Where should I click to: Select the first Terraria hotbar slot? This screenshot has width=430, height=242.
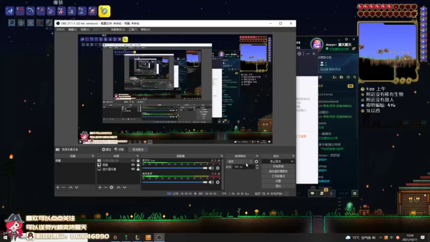coord(10,11)
